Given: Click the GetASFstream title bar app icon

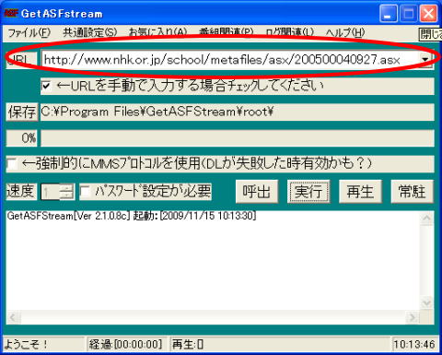Looking at the screenshot, I should point(11,14).
